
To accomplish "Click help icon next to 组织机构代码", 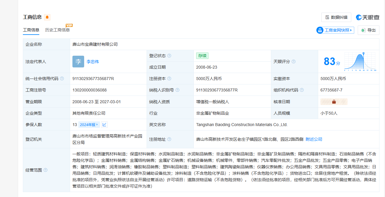I will [x=302, y=90].
